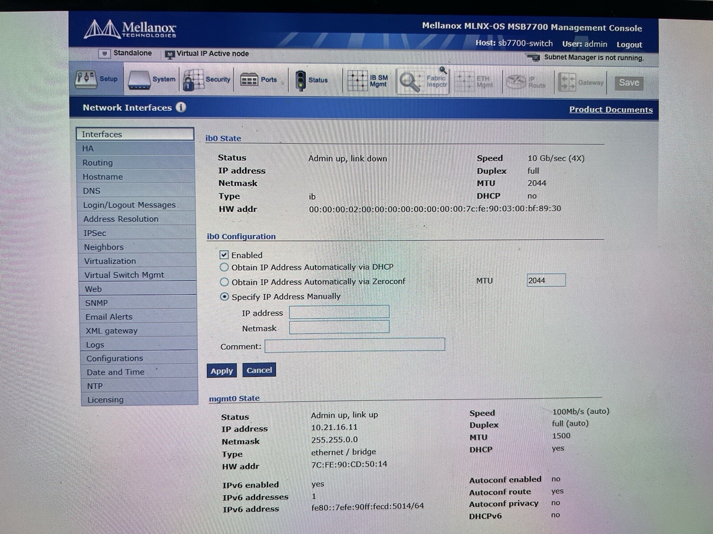
Task: Go to IPSec settings page
Action: (137, 233)
